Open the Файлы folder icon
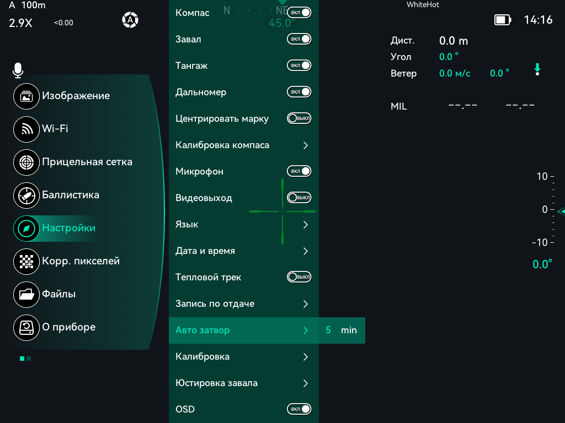The width and height of the screenshot is (565, 423). tap(26, 295)
